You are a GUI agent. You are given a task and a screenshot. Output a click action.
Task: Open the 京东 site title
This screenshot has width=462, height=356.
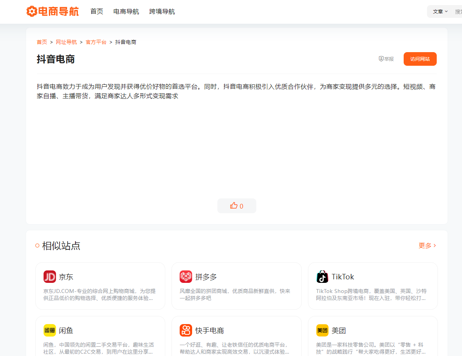[66, 277]
